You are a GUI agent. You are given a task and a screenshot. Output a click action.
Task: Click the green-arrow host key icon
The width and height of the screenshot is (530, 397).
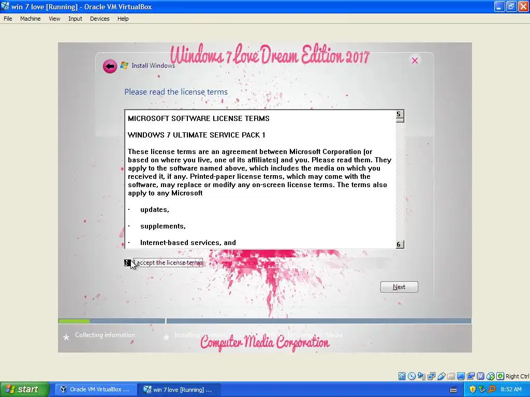tap(500, 376)
